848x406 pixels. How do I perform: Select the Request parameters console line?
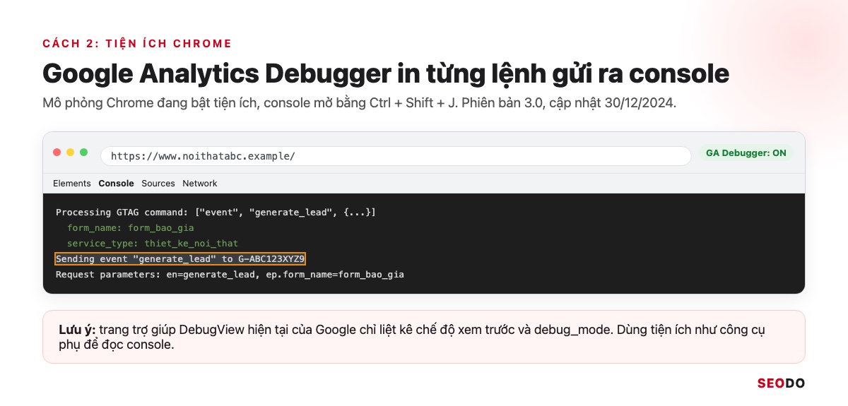230,274
